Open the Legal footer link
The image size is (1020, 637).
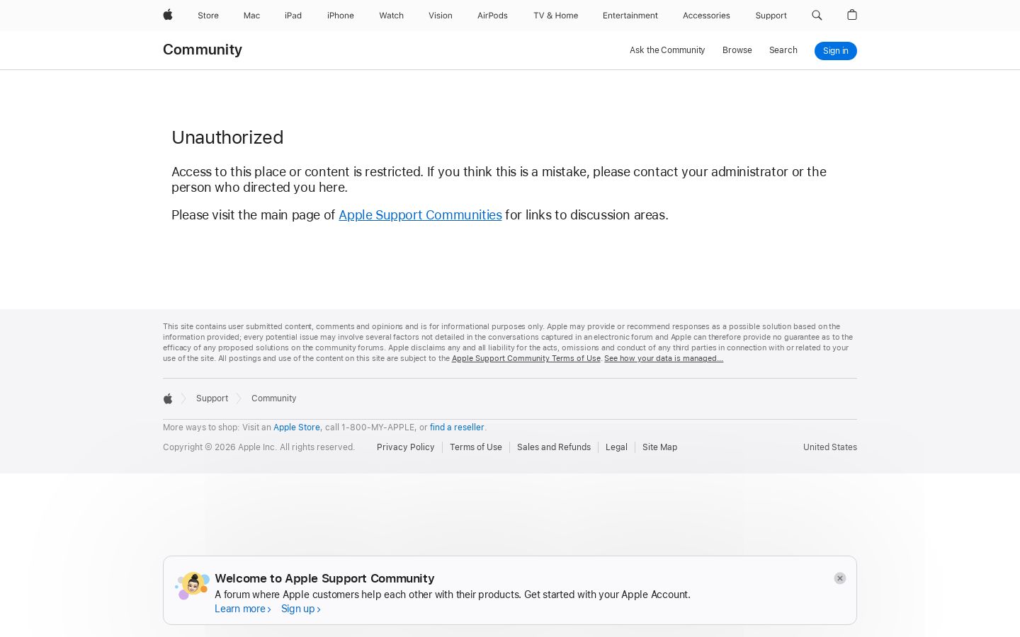pos(616,447)
